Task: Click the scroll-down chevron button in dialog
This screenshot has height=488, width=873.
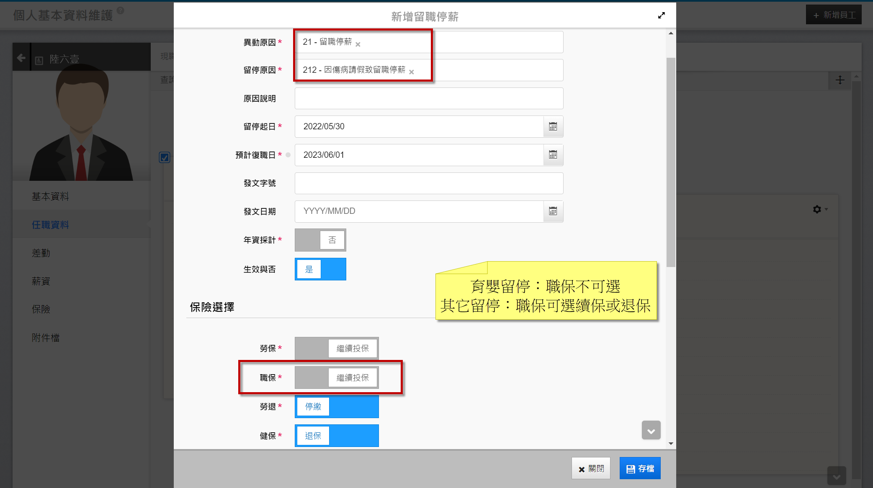Action: (x=651, y=430)
